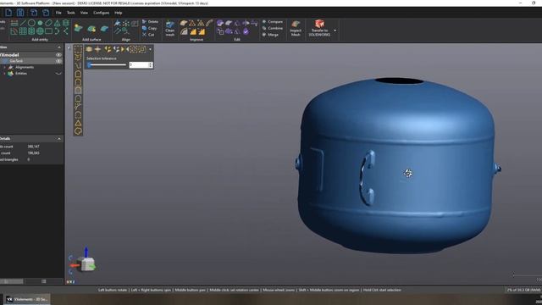Select the GasTank tree item

point(17,61)
